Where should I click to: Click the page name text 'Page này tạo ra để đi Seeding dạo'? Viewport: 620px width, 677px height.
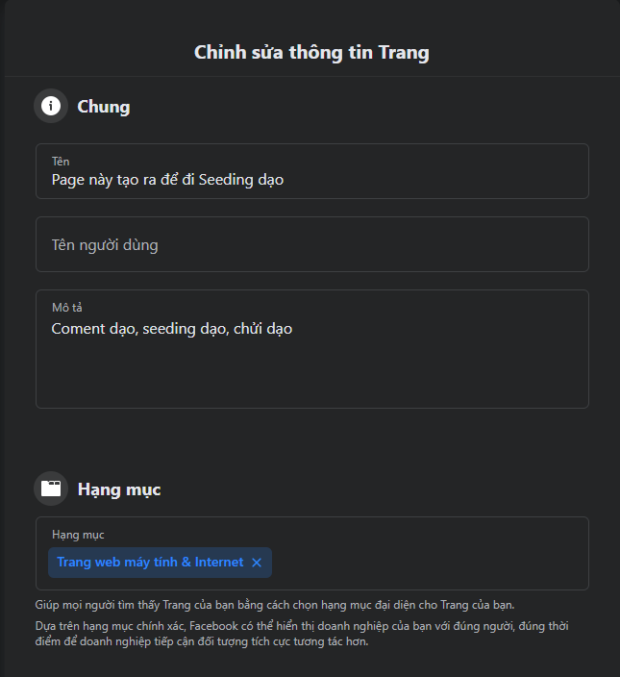click(167, 180)
